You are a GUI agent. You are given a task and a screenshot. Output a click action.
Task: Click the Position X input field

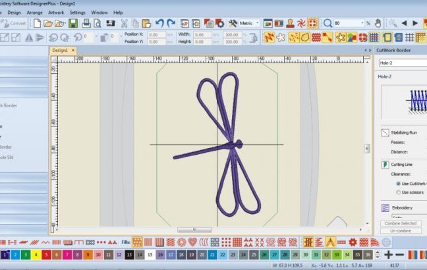157,34
